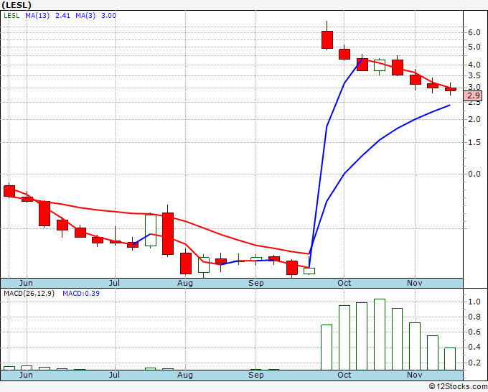Click the (LESL) chart title

[17, 5]
